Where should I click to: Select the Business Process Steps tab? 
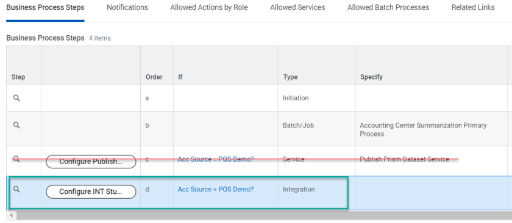click(45, 7)
